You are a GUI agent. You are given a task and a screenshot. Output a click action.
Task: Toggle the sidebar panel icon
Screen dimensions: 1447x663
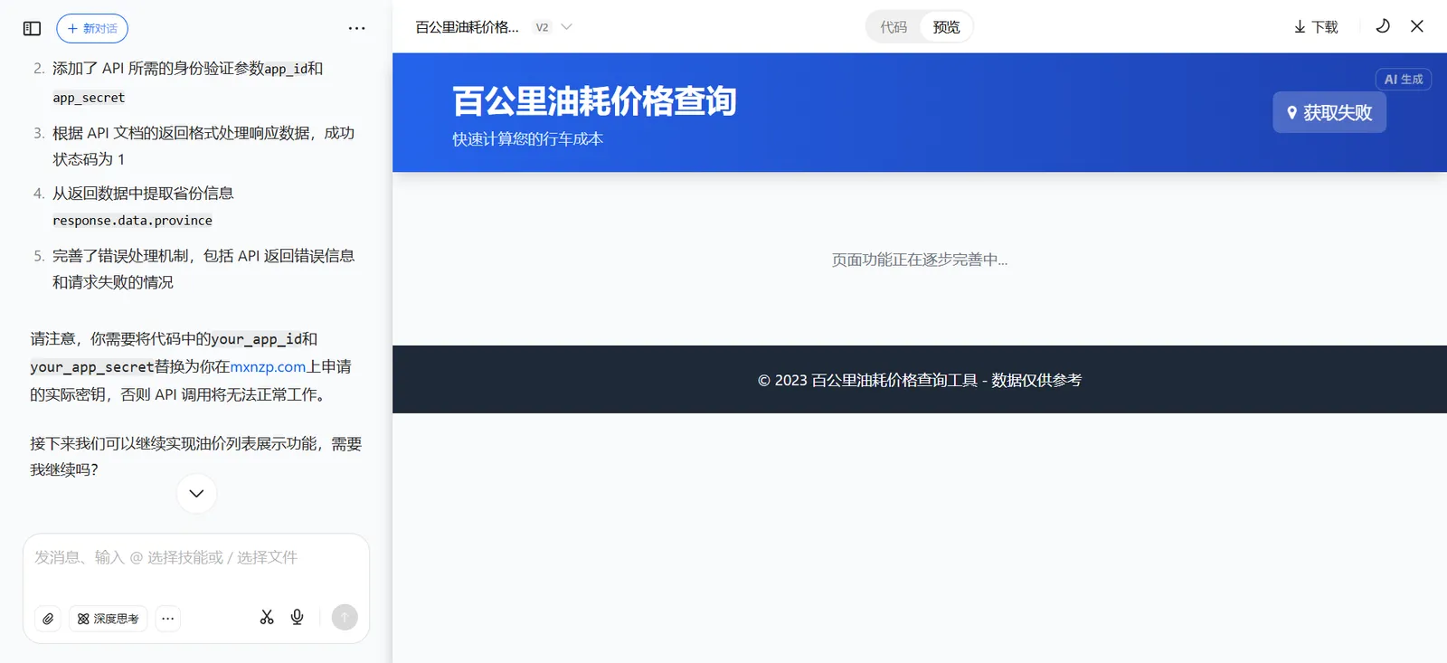(x=32, y=28)
